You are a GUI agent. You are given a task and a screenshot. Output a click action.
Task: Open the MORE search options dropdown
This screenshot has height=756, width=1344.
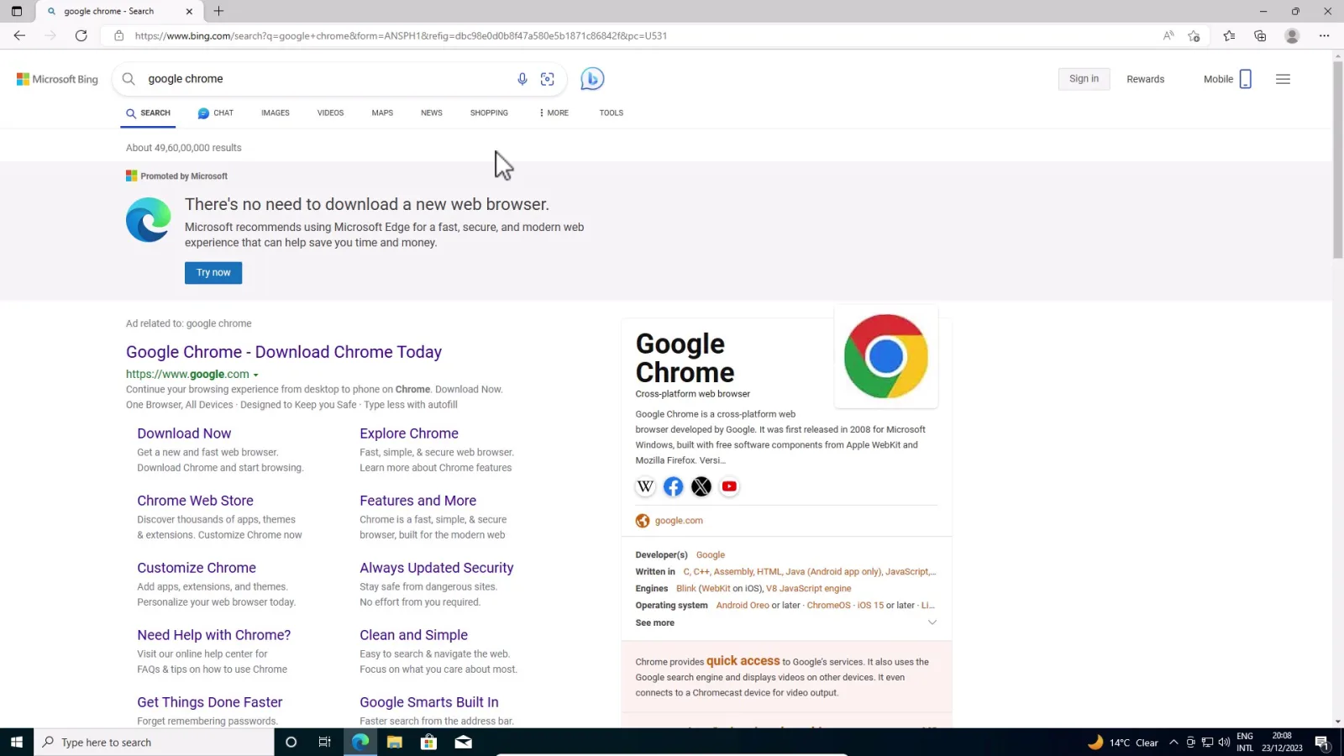[x=554, y=113]
